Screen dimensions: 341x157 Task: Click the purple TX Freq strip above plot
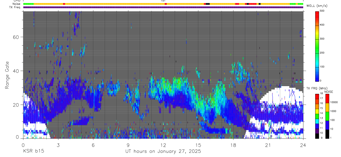(163, 7)
